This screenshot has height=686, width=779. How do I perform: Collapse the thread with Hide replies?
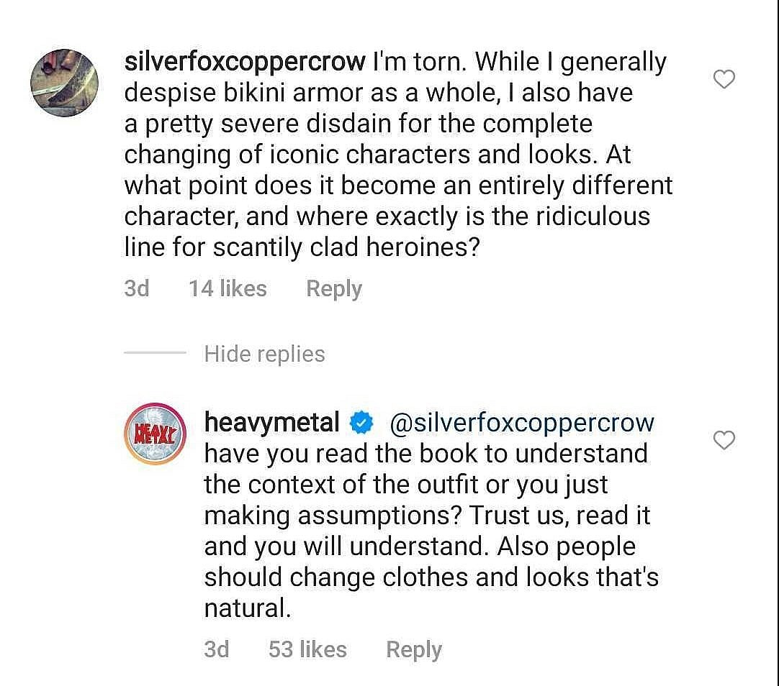coord(264,354)
